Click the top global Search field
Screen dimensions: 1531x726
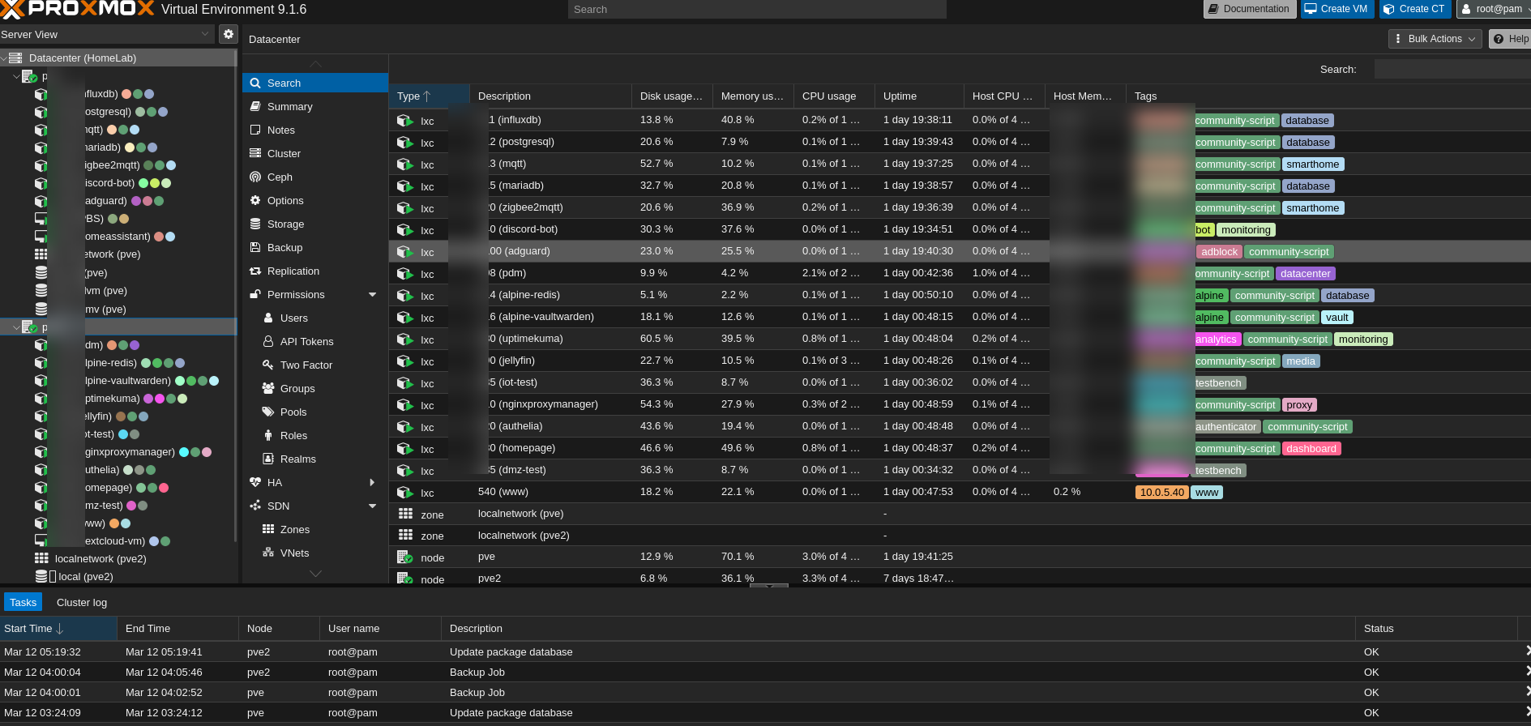(x=757, y=9)
